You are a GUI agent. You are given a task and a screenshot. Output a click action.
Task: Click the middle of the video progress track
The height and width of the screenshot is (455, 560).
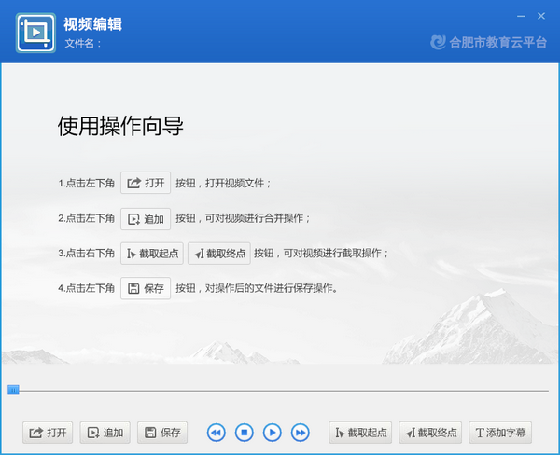pyautogui.click(x=280, y=391)
